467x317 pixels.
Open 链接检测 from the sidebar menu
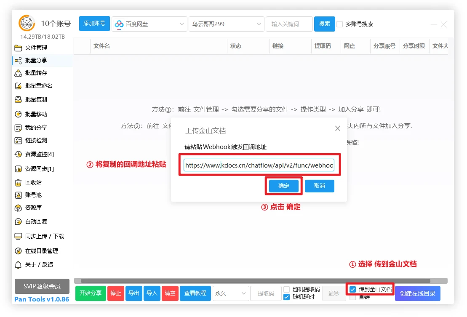[x=36, y=140]
